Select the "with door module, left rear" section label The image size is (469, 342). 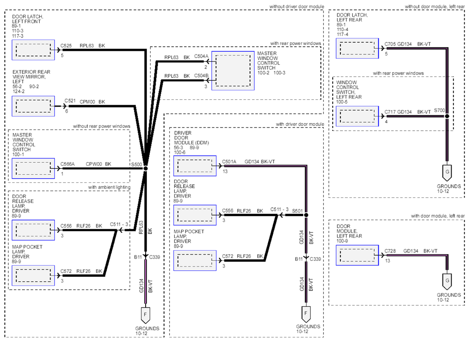tap(438, 216)
